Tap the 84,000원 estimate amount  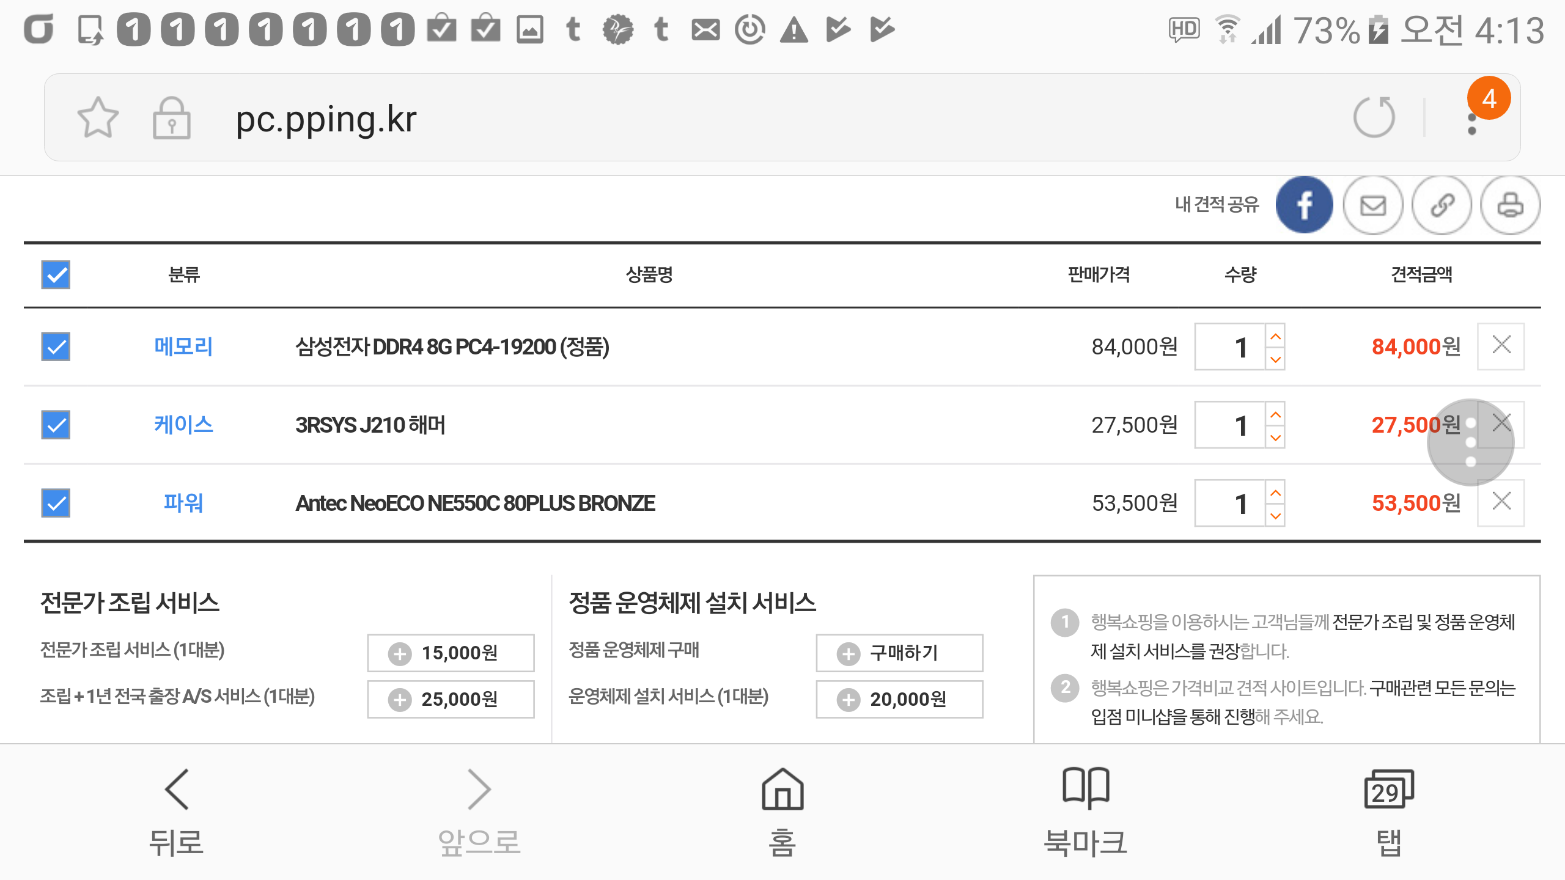tap(1416, 346)
